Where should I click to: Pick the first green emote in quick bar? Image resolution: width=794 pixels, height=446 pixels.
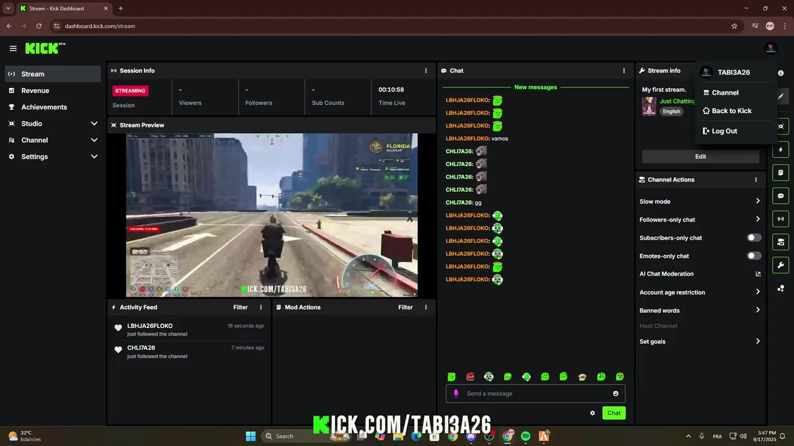click(452, 377)
